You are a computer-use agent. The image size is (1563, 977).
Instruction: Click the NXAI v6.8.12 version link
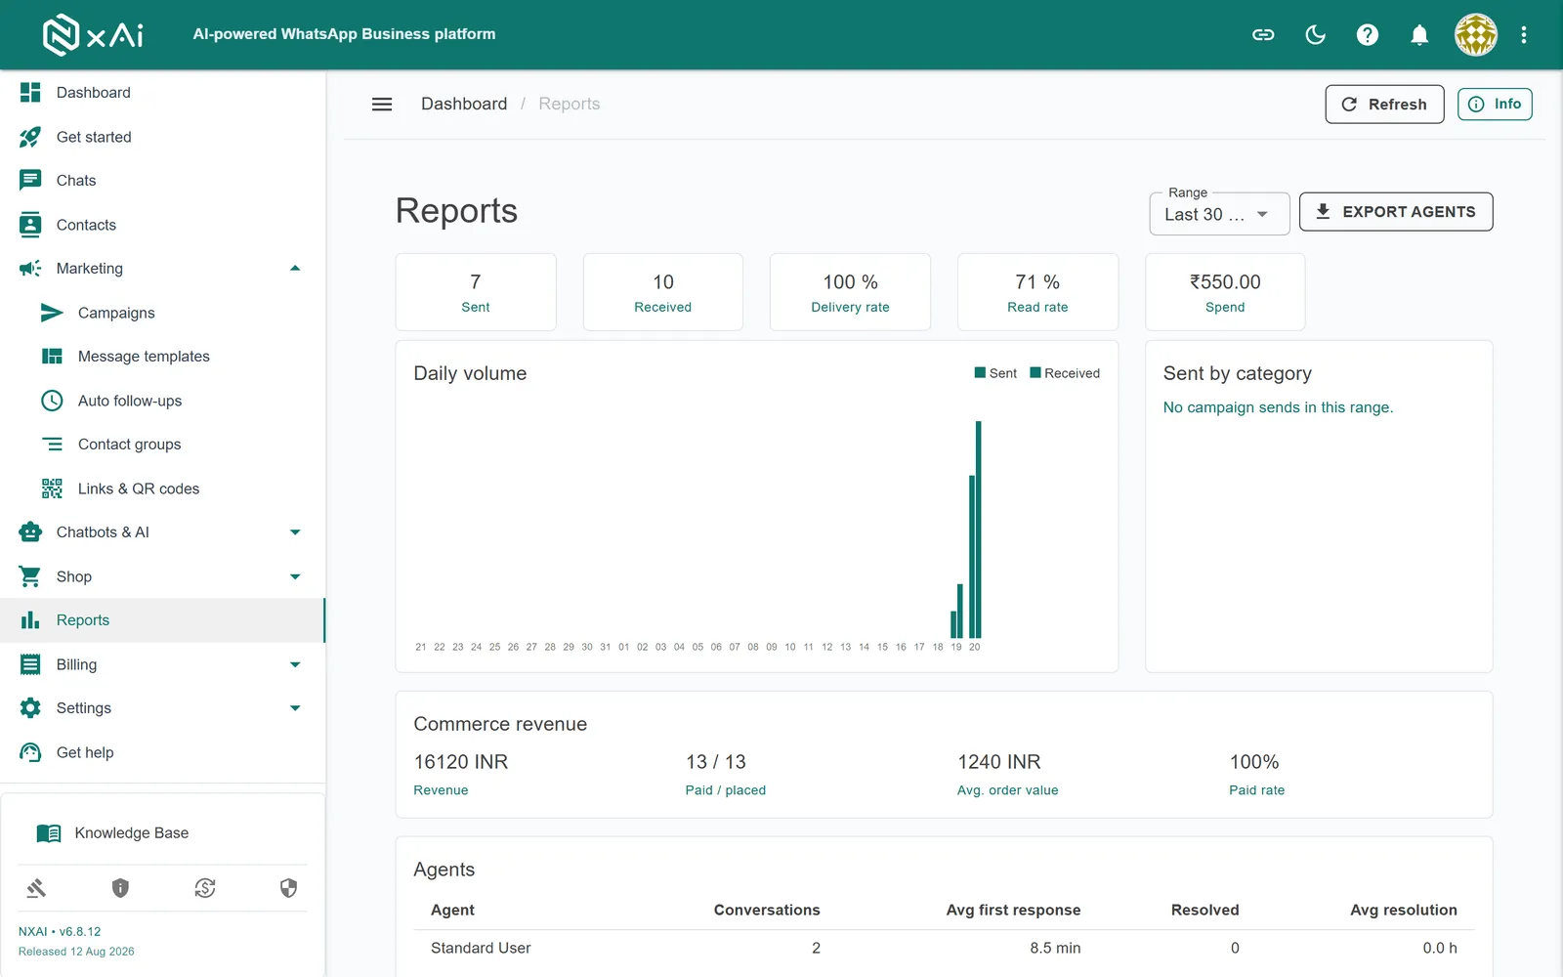click(60, 932)
